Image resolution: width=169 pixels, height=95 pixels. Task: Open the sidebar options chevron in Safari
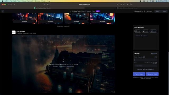pyautogui.click(x=12, y=4)
